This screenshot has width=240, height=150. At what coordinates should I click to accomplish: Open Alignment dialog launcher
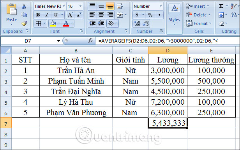pos(126,31)
